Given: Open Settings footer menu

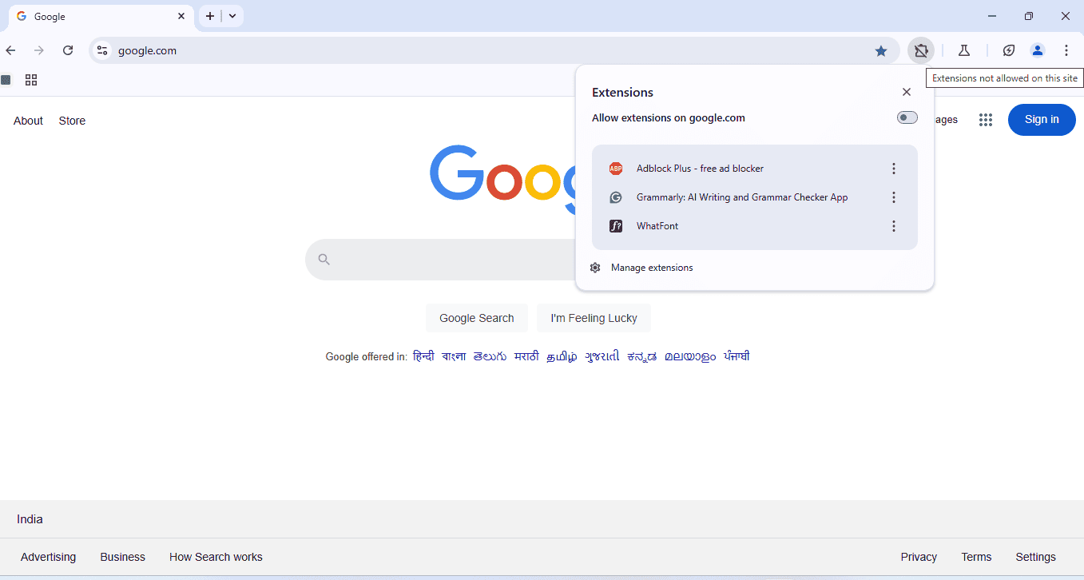Looking at the screenshot, I should pyautogui.click(x=1035, y=557).
